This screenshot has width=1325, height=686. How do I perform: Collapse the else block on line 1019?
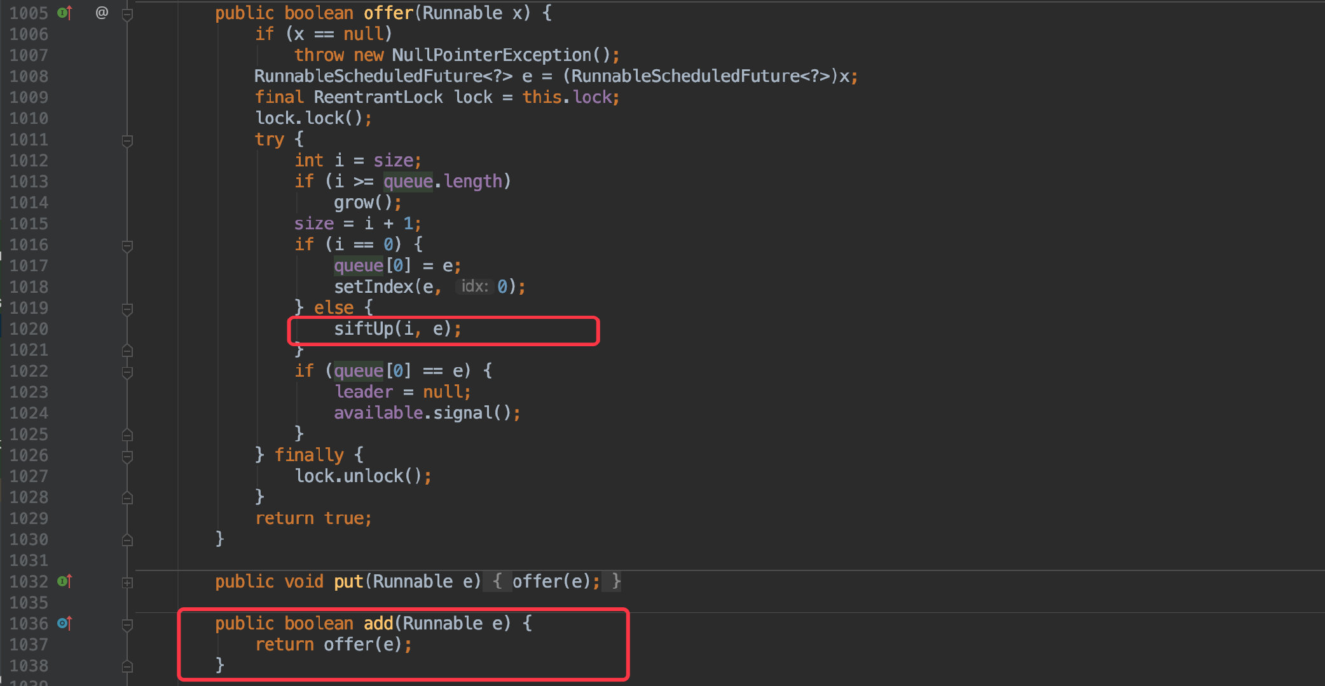pos(127,308)
